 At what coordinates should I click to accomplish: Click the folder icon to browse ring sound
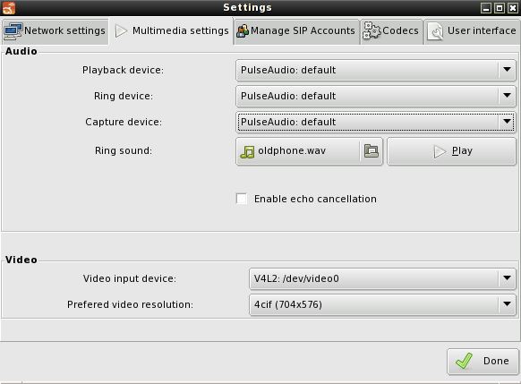click(372, 150)
